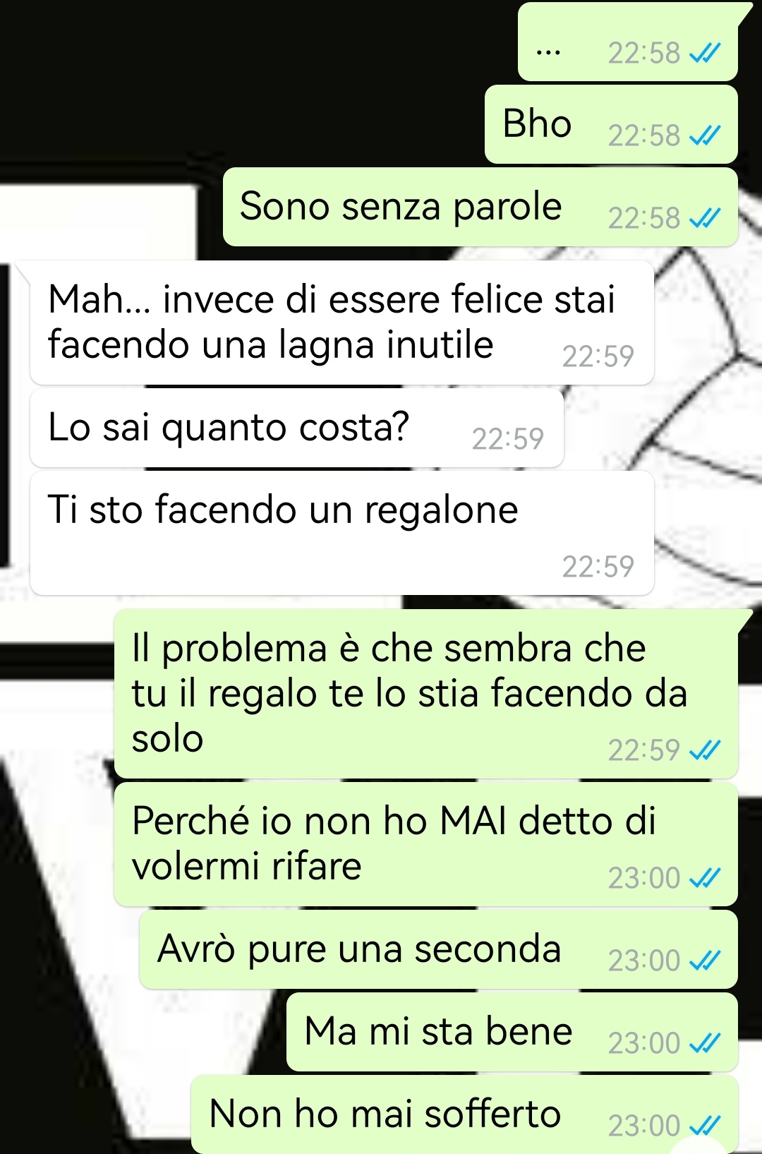Select the "Mah... invece di essere felice" message
The height and width of the screenshot is (1154, 762).
pos(342,323)
